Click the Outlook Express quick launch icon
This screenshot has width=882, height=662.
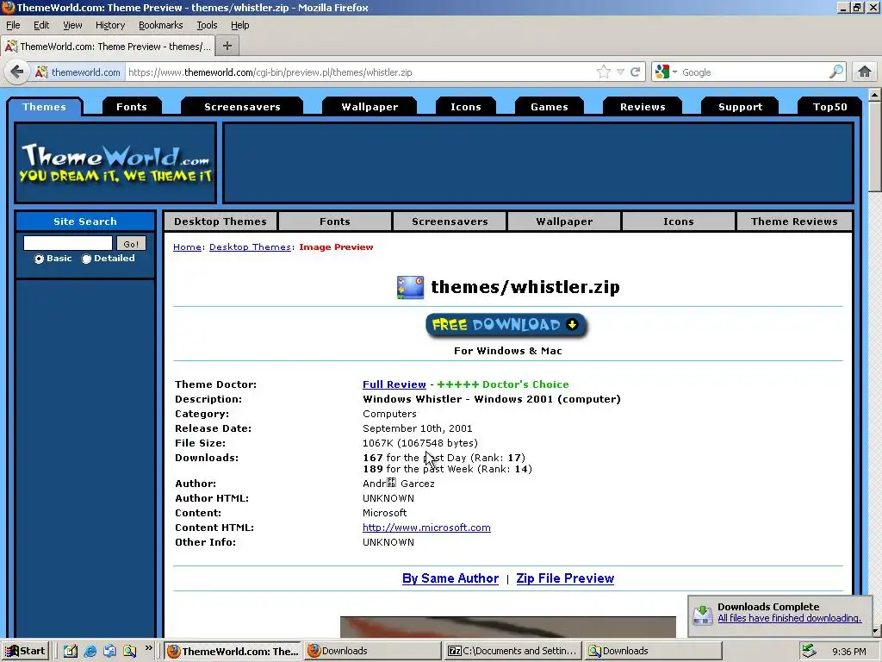coord(109,652)
